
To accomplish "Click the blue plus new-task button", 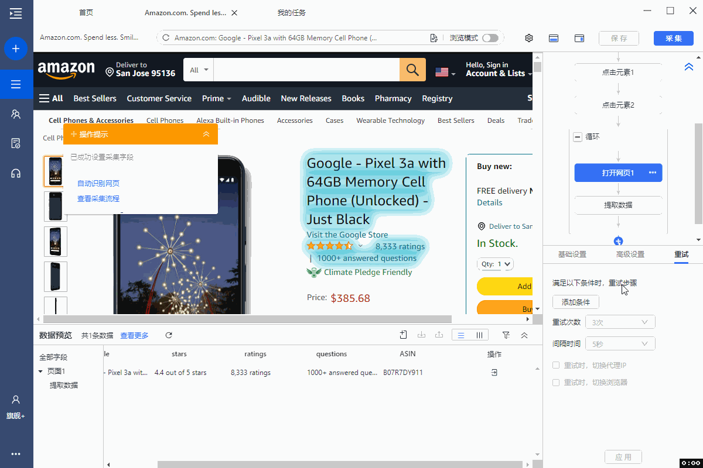I will click(x=16, y=49).
